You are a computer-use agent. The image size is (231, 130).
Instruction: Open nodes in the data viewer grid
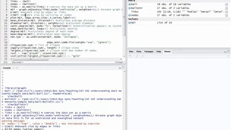tap(226, 15)
